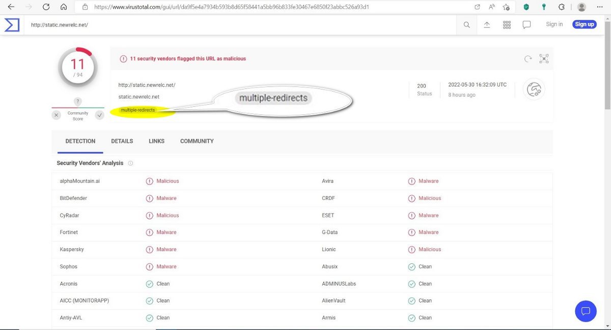Open the browser profile avatar
611x330 pixels.
pos(581,7)
